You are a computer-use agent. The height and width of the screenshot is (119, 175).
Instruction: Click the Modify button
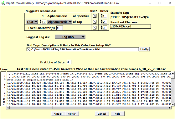coord(144,49)
